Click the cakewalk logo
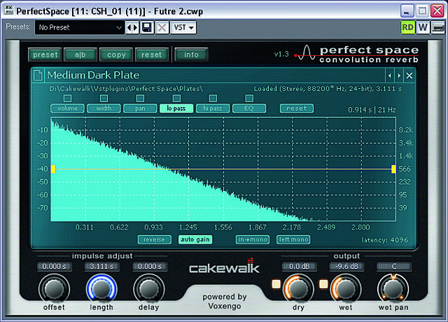The width and height of the screenshot is (448, 322). [224, 266]
